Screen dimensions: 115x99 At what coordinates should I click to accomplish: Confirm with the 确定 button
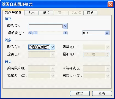[80, 94]
